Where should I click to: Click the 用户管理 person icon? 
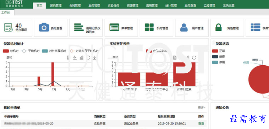[x=184, y=28]
